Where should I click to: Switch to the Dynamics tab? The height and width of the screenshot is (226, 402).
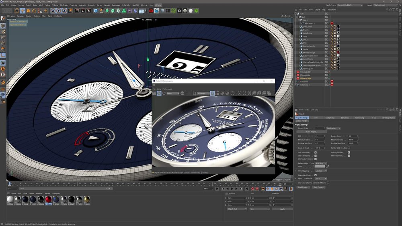[345, 118]
